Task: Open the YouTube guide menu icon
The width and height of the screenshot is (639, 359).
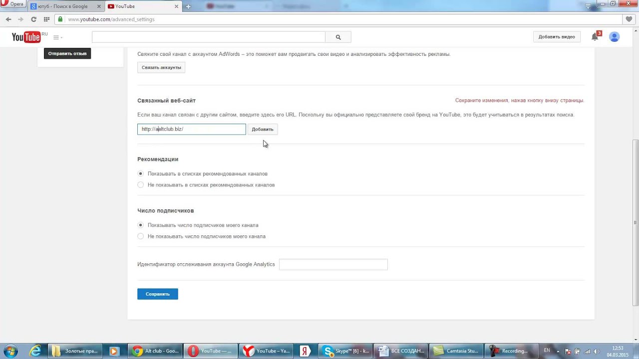Action: click(57, 37)
